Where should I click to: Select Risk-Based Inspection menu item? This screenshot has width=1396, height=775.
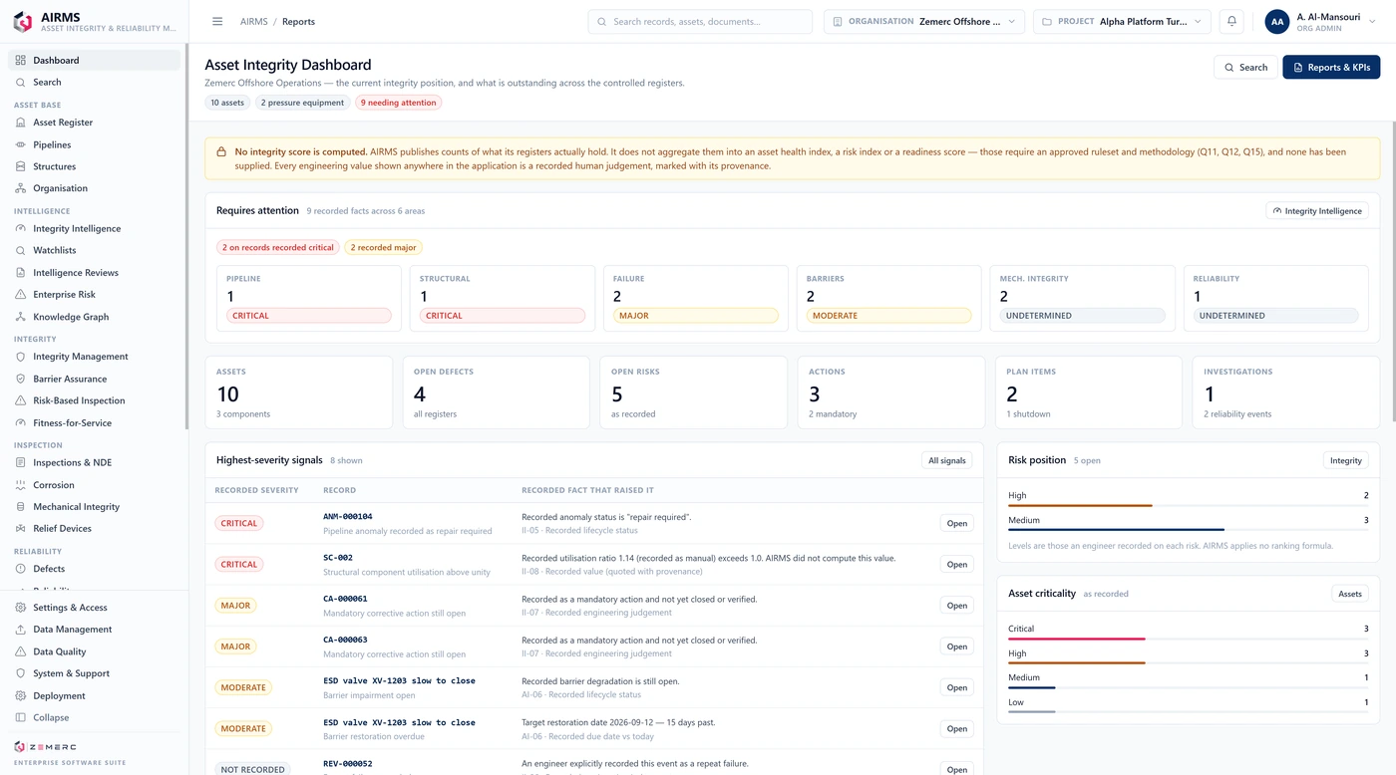[94, 400]
